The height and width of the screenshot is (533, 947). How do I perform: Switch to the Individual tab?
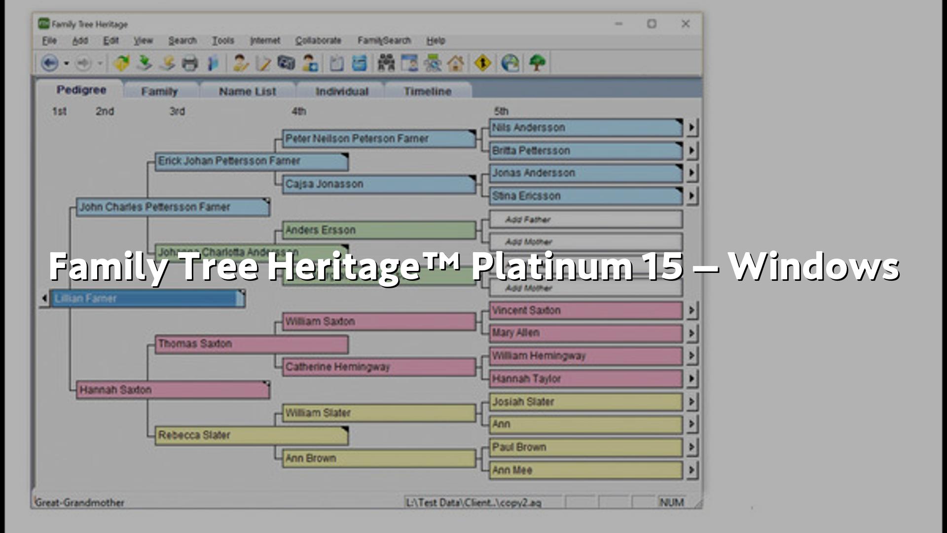click(x=342, y=91)
